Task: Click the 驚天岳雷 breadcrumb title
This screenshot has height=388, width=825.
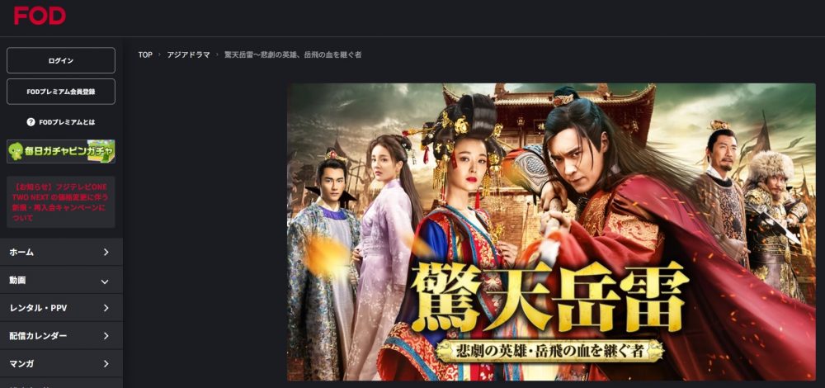Action: click(293, 54)
